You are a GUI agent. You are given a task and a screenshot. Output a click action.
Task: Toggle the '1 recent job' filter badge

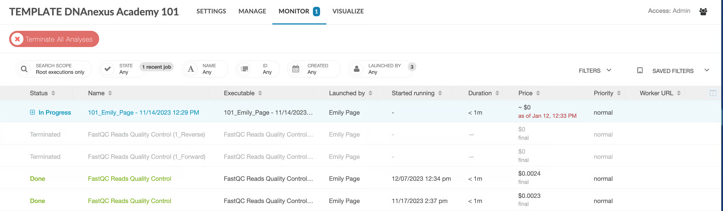coord(157,67)
